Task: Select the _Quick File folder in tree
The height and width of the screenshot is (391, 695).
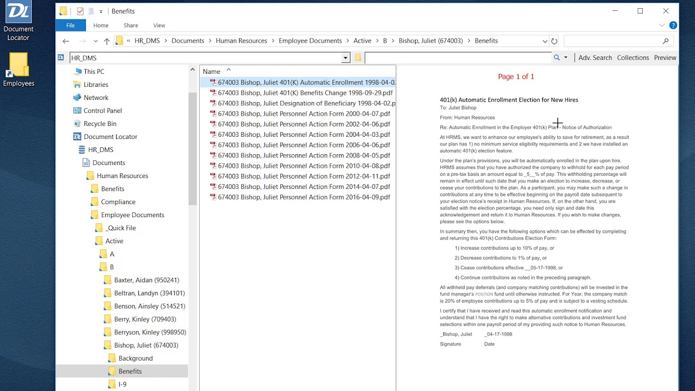Action: coord(121,228)
